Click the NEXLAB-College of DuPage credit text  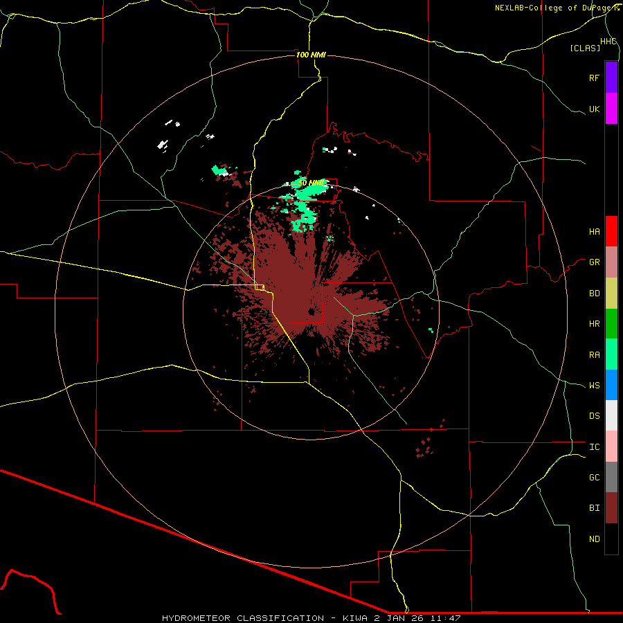[x=556, y=8]
